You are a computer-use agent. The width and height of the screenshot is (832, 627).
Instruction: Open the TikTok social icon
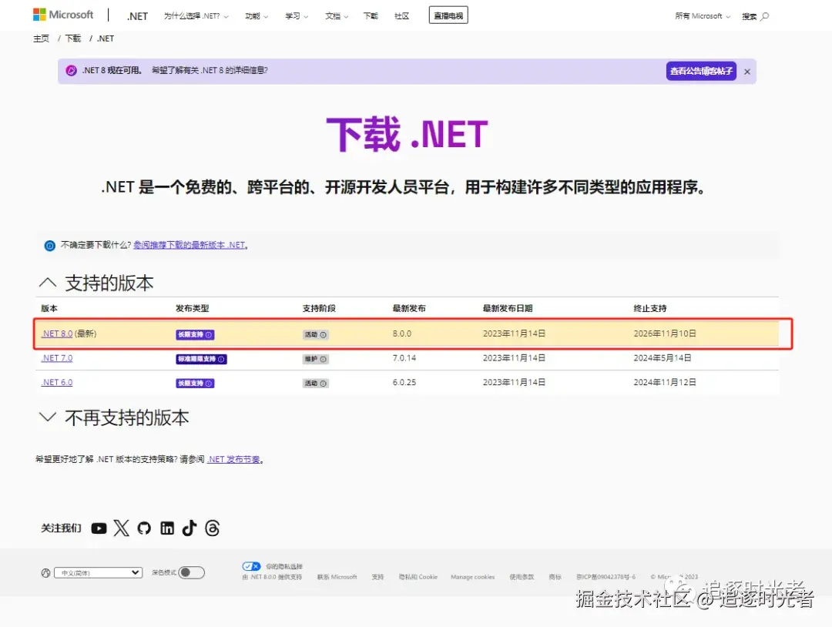[190, 528]
